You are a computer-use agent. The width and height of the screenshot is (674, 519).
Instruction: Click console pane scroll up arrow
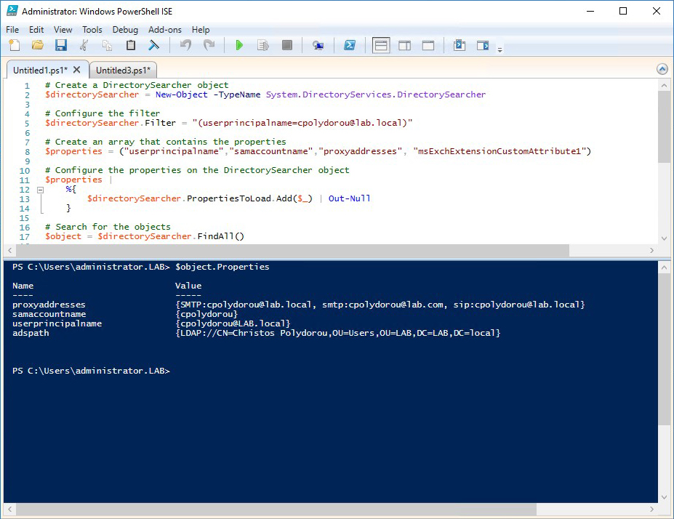tap(664, 267)
